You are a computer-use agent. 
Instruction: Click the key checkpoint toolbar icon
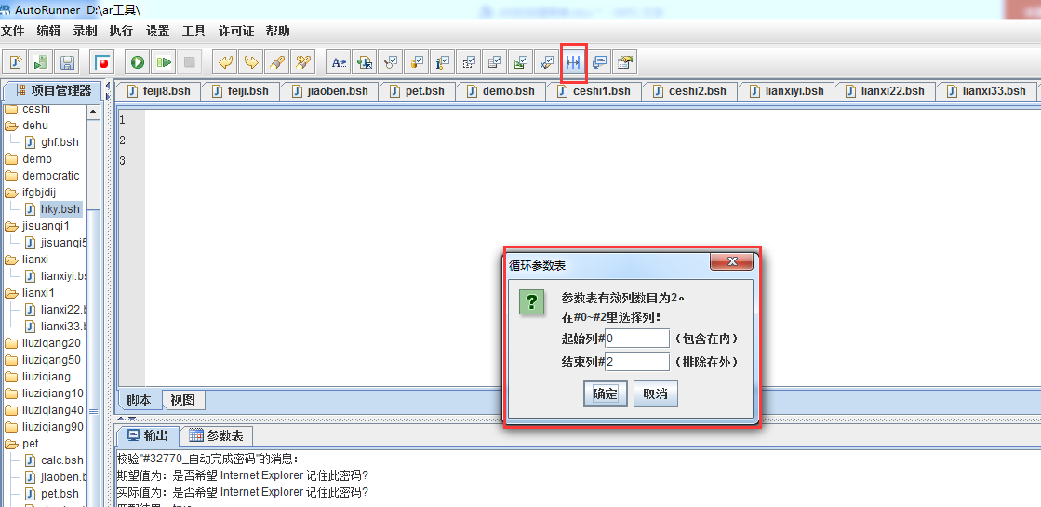(391, 62)
